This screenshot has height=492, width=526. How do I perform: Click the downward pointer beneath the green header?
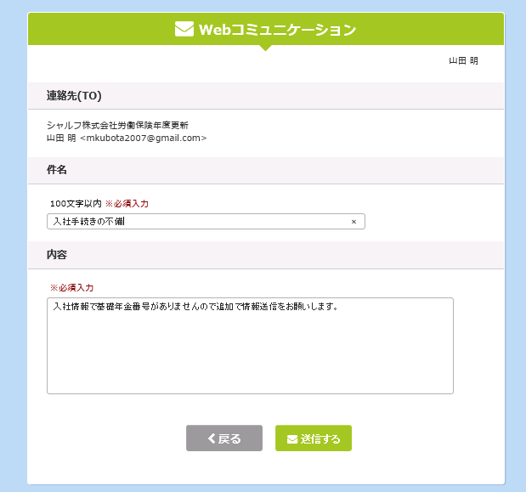(265, 48)
